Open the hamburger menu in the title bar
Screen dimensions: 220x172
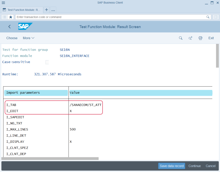pyautogui.click(x=3, y=3)
